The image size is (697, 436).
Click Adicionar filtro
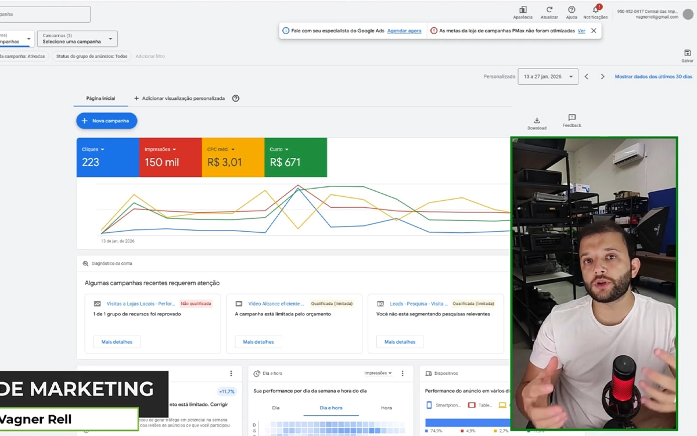(x=150, y=56)
